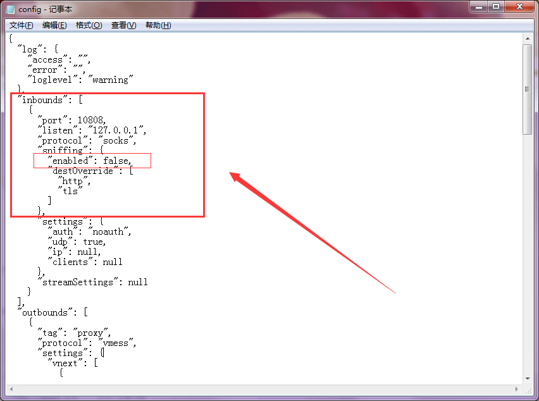The height and width of the screenshot is (401, 539).
Task: Click the window resize grip corner
Action: [528, 390]
